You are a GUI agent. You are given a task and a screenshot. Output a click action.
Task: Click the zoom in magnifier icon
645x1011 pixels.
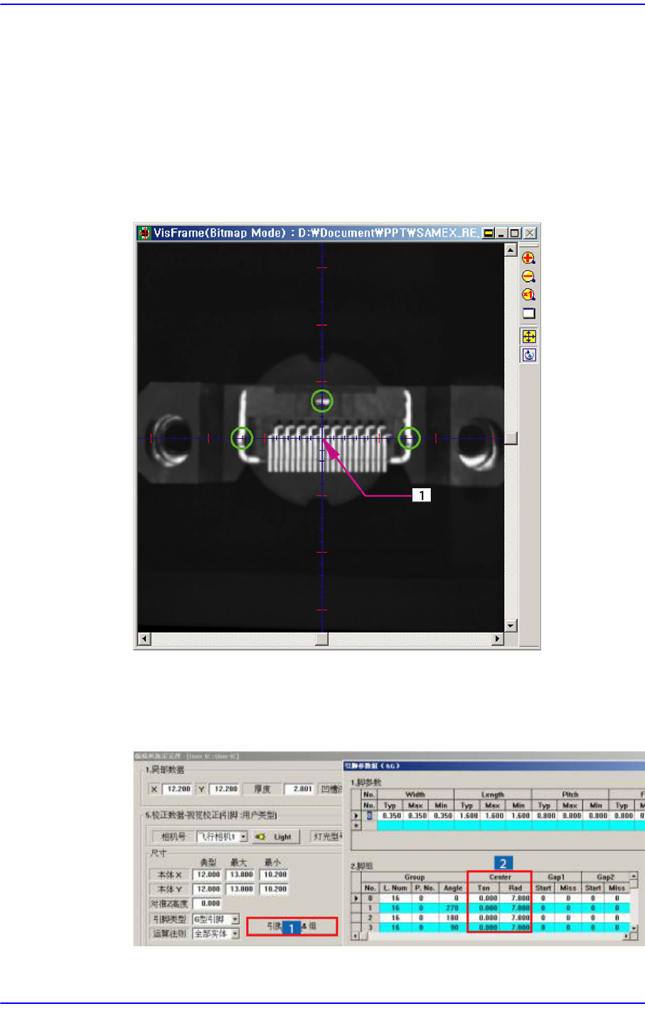tap(528, 258)
